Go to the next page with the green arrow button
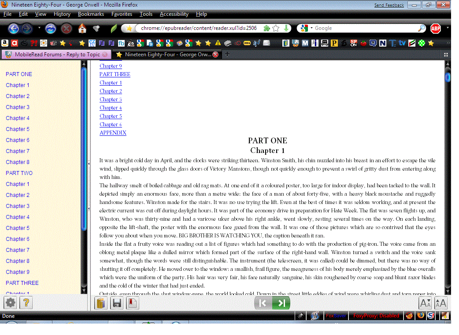Viewport: 459px width, 335px height. pyautogui.click(x=281, y=303)
